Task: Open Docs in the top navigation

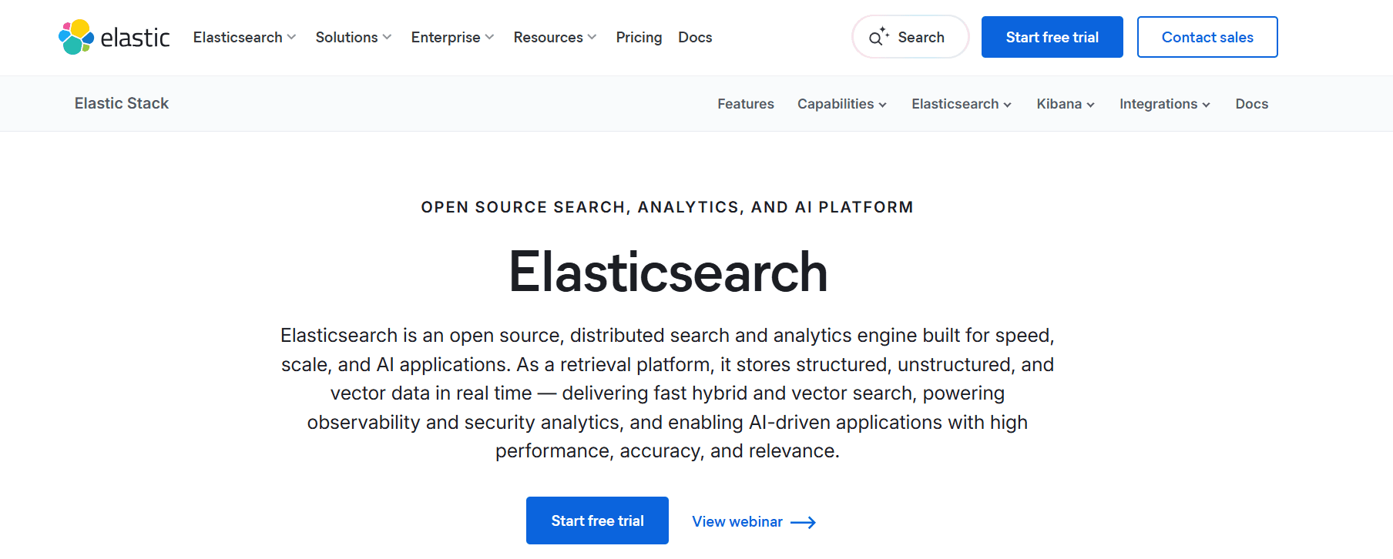Action: (x=695, y=37)
